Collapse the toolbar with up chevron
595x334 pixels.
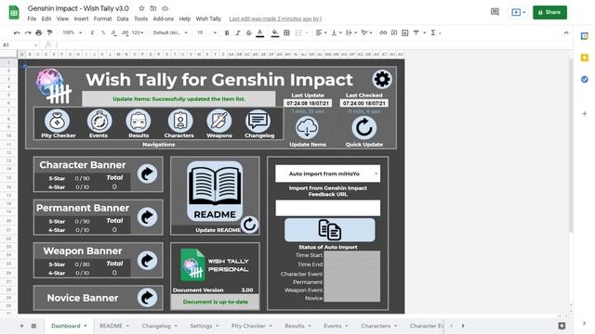click(566, 33)
